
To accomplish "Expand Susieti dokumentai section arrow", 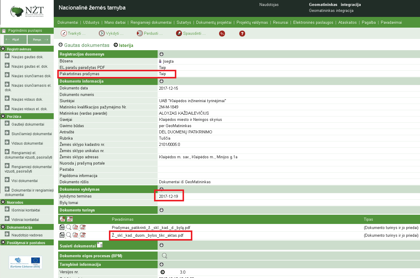I will click(161, 245).
